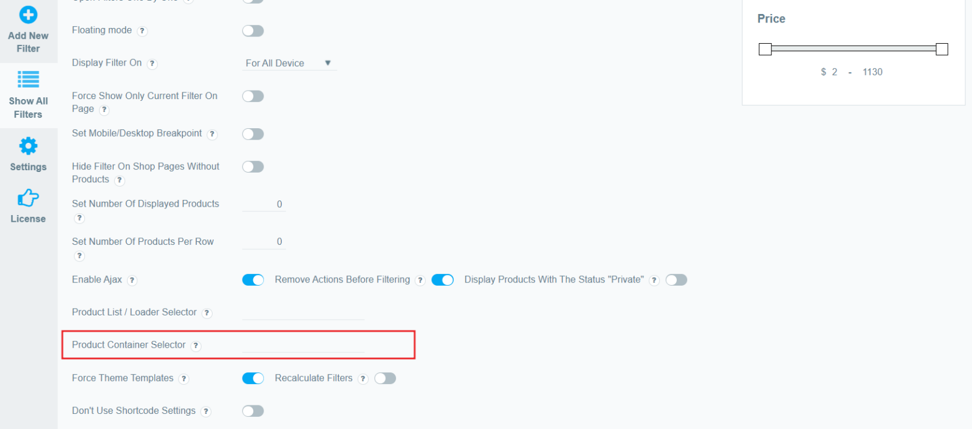The image size is (972, 429).
Task: Toggle Display Products With Status Private
Action: point(676,280)
